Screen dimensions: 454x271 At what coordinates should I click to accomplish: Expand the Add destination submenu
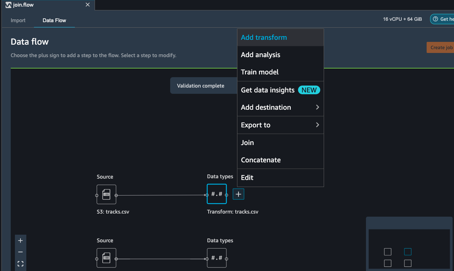(280, 107)
